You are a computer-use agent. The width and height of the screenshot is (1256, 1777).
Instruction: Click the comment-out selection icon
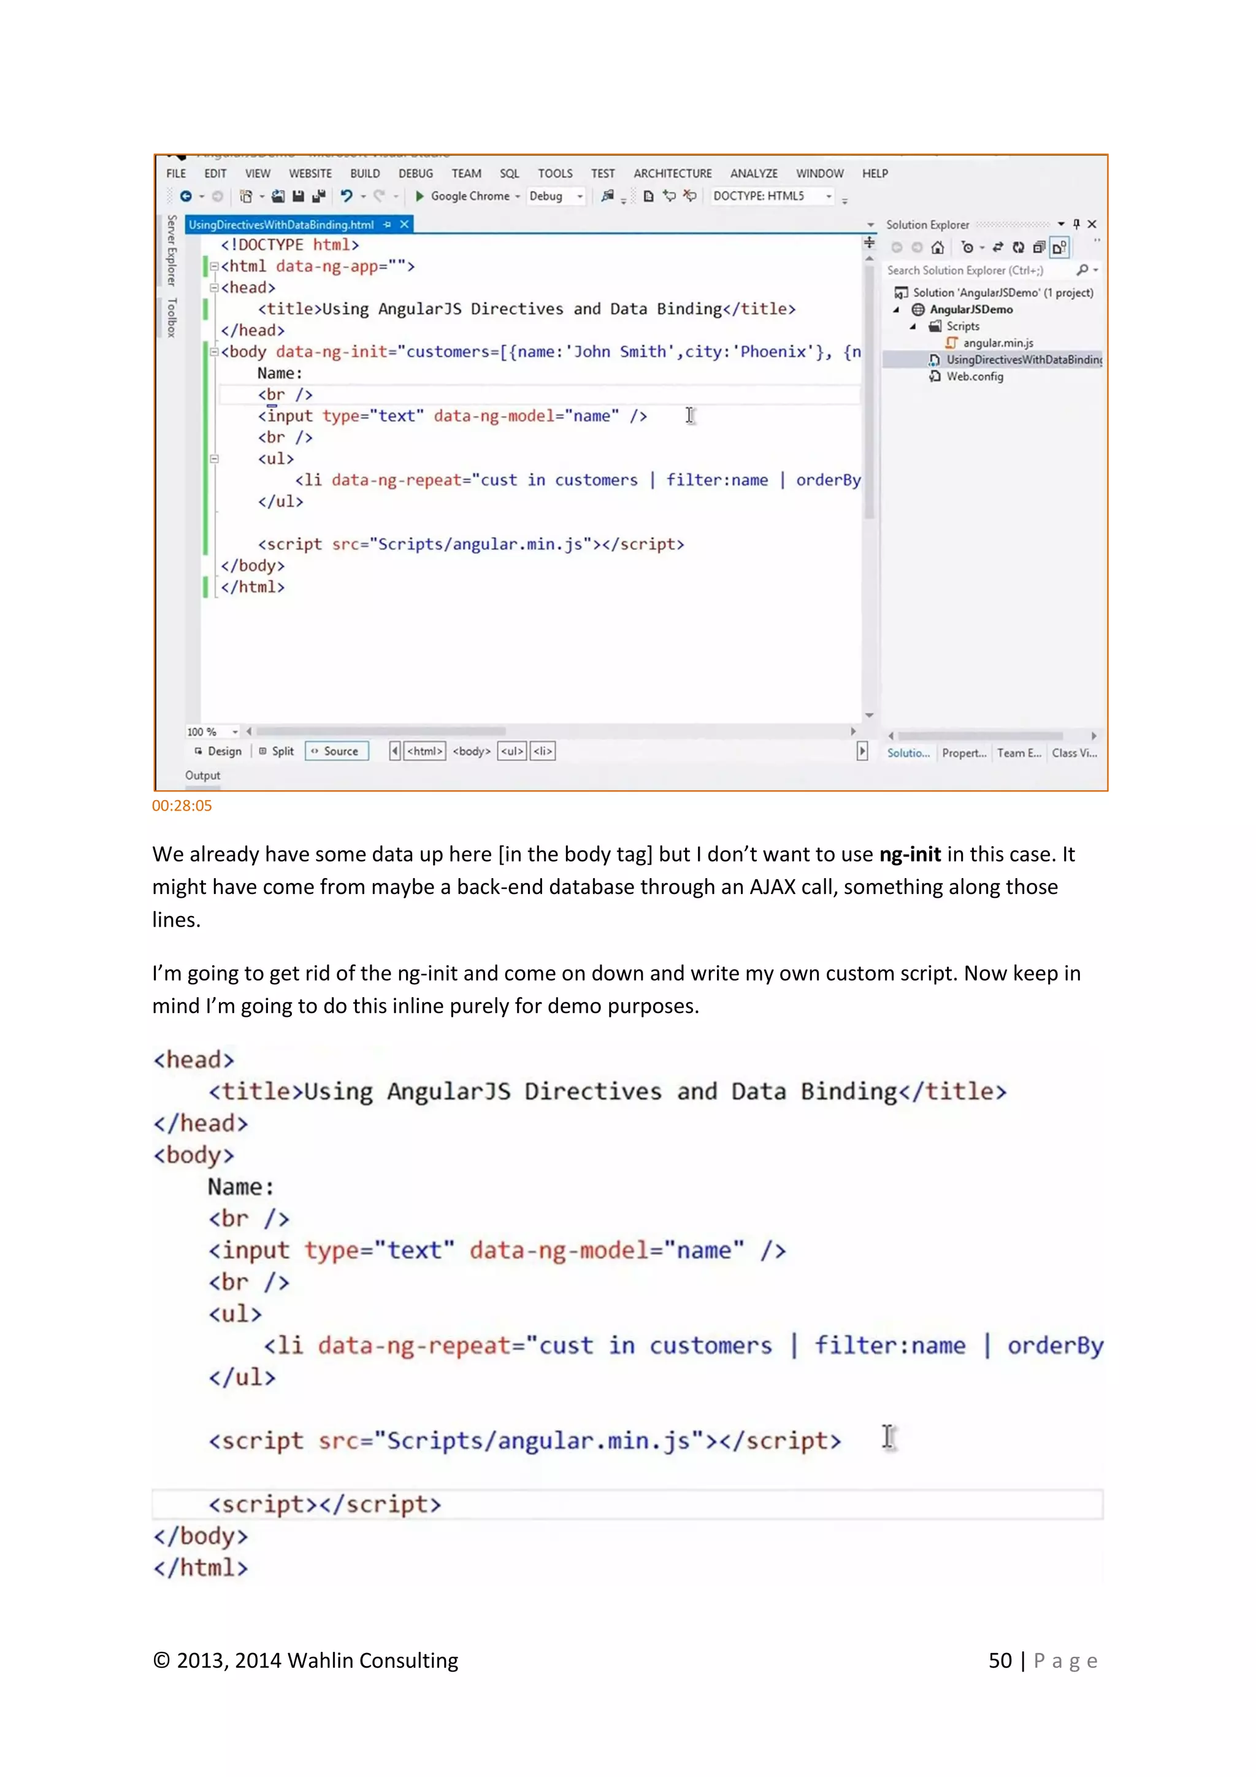[669, 196]
